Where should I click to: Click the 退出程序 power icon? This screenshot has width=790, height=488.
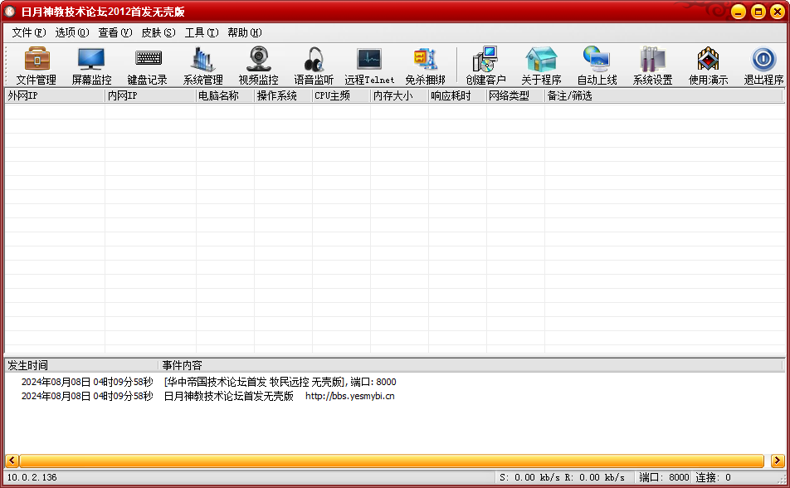coord(763,66)
